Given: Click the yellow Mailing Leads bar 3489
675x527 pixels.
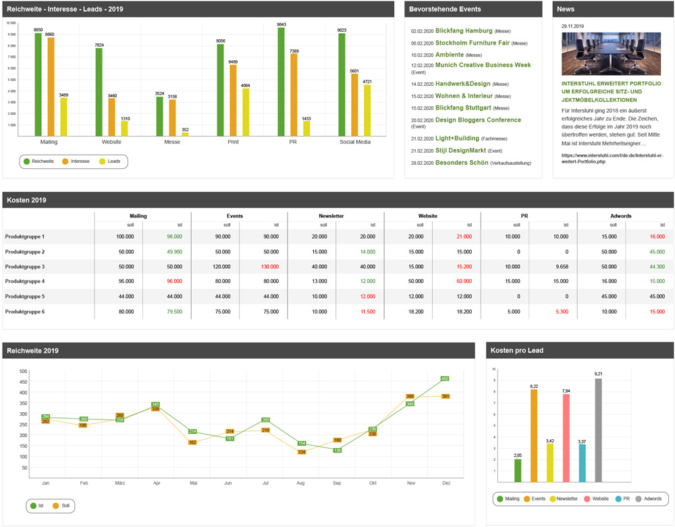Looking at the screenshot, I should (63, 117).
